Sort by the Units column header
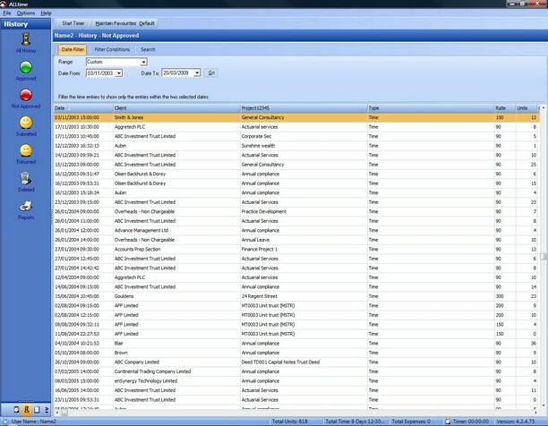 pos(526,108)
